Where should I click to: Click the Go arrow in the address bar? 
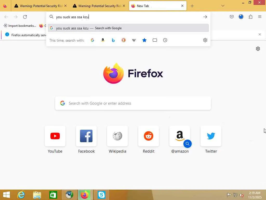pos(205,17)
